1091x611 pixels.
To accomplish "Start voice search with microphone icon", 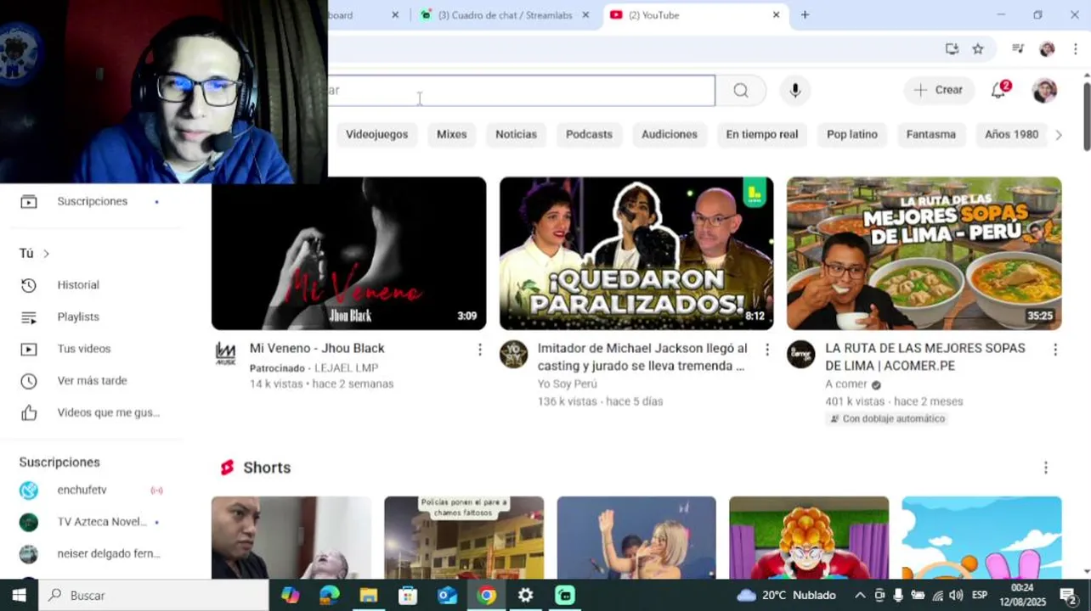I will (795, 91).
